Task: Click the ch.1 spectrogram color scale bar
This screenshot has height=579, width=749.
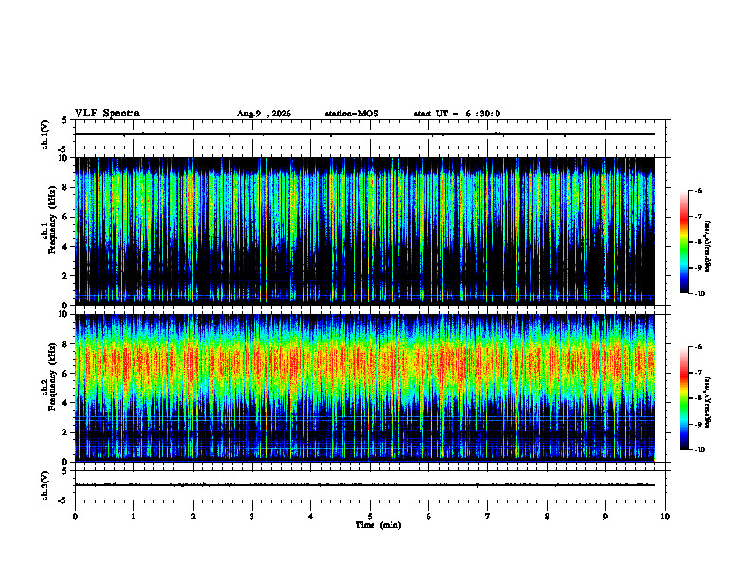Action: pyautogui.click(x=685, y=242)
